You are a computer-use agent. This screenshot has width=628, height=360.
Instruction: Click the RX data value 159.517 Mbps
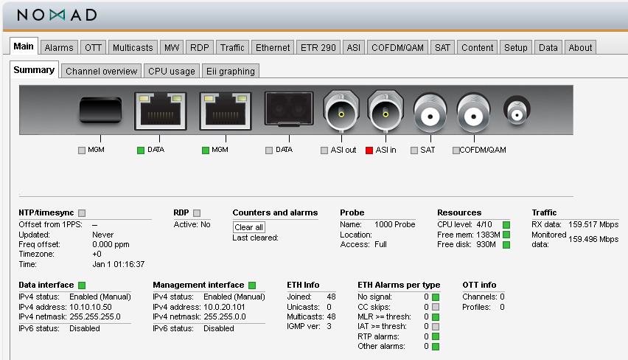(x=593, y=224)
